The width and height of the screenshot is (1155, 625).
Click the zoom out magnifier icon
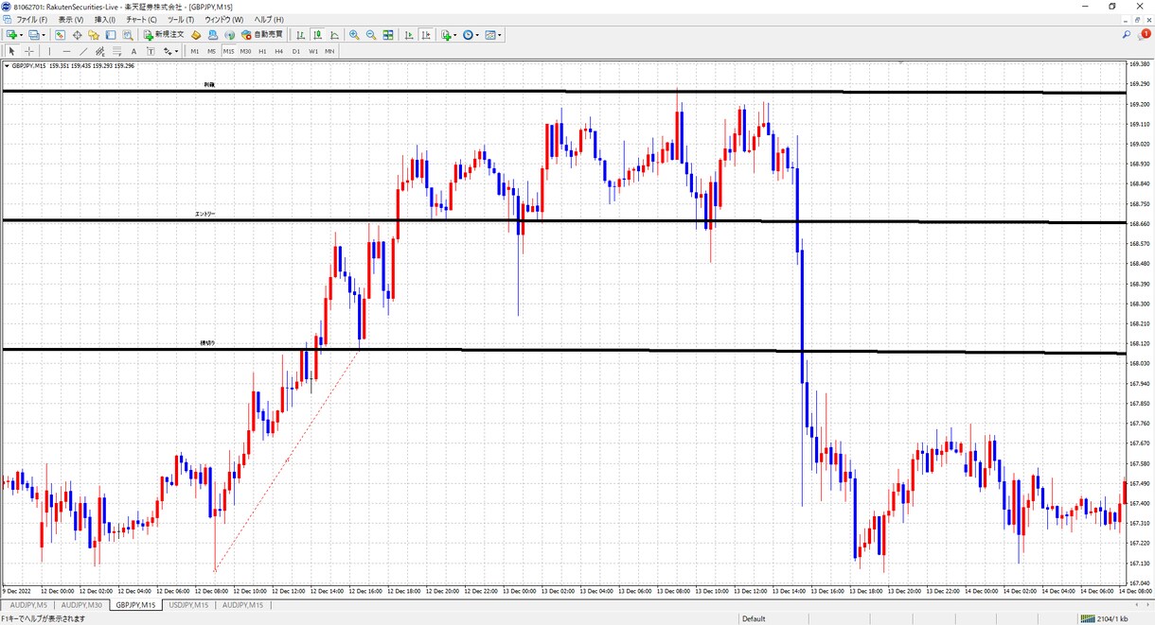[x=371, y=35]
